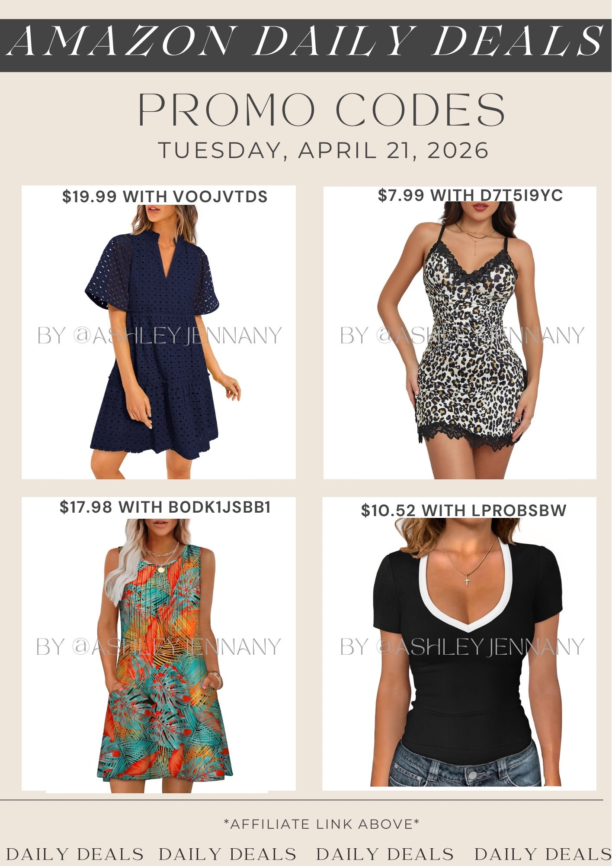Click the Amazon Daily Deals header banner
This screenshot has height=866, width=612.
click(306, 45)
